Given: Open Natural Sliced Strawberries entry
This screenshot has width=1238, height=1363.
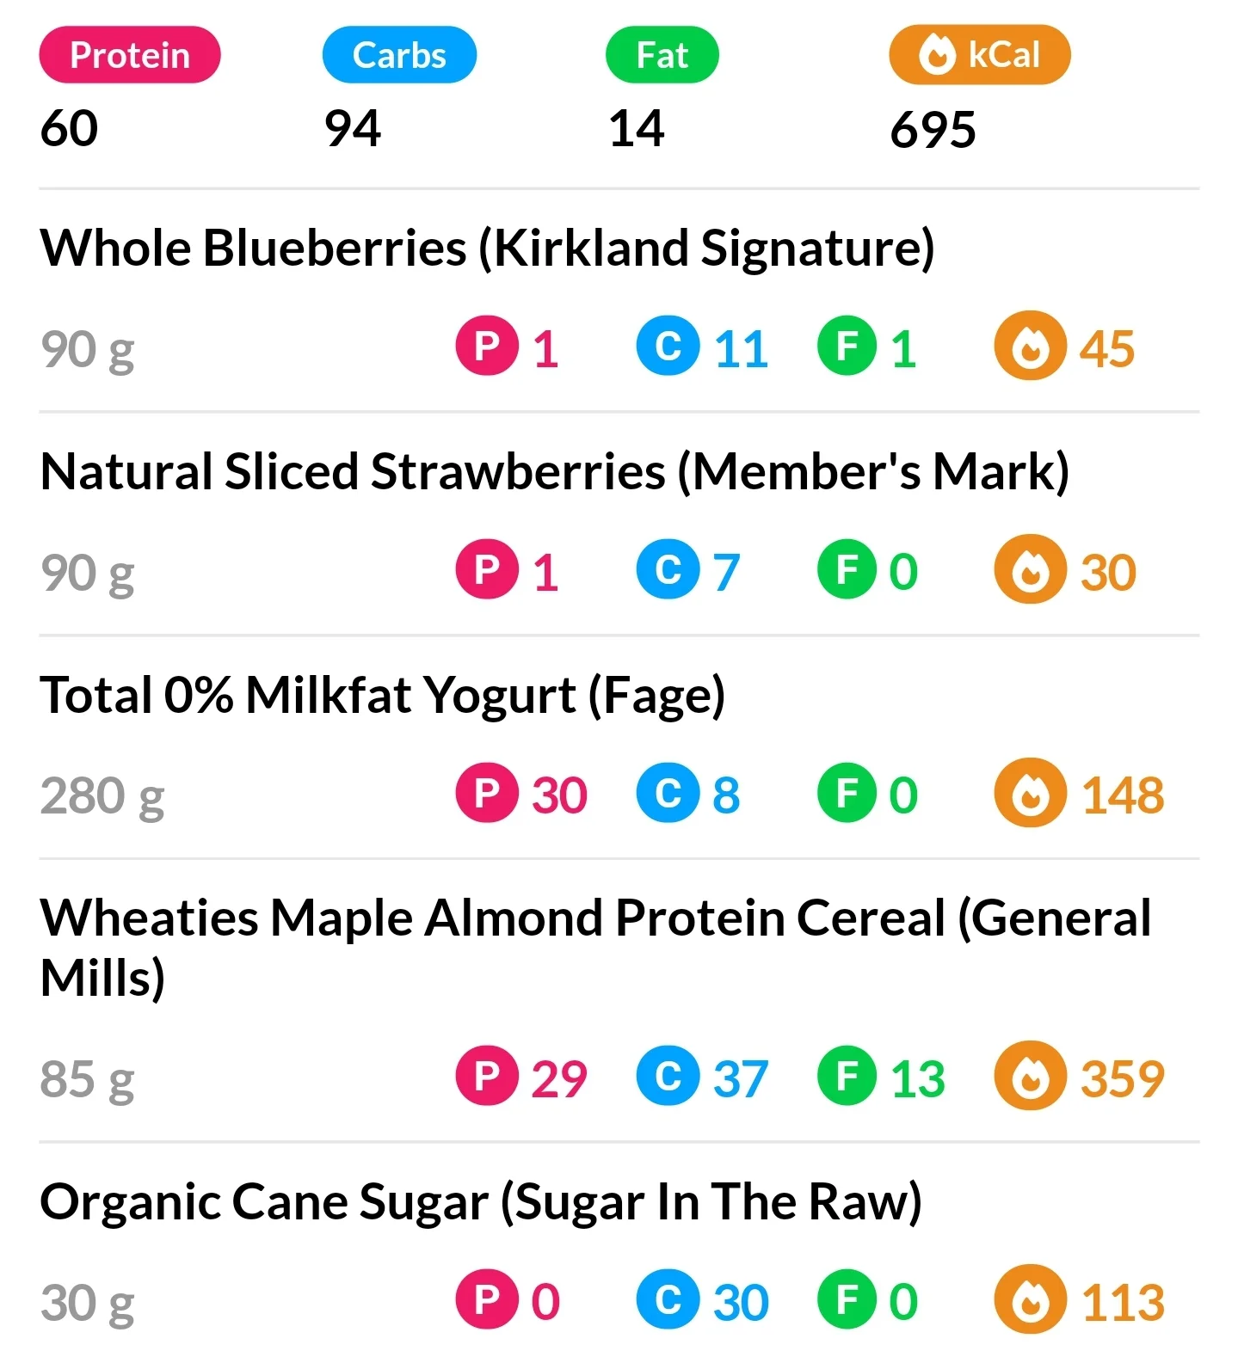Looking at the screenshot, I should pos(555,471).
